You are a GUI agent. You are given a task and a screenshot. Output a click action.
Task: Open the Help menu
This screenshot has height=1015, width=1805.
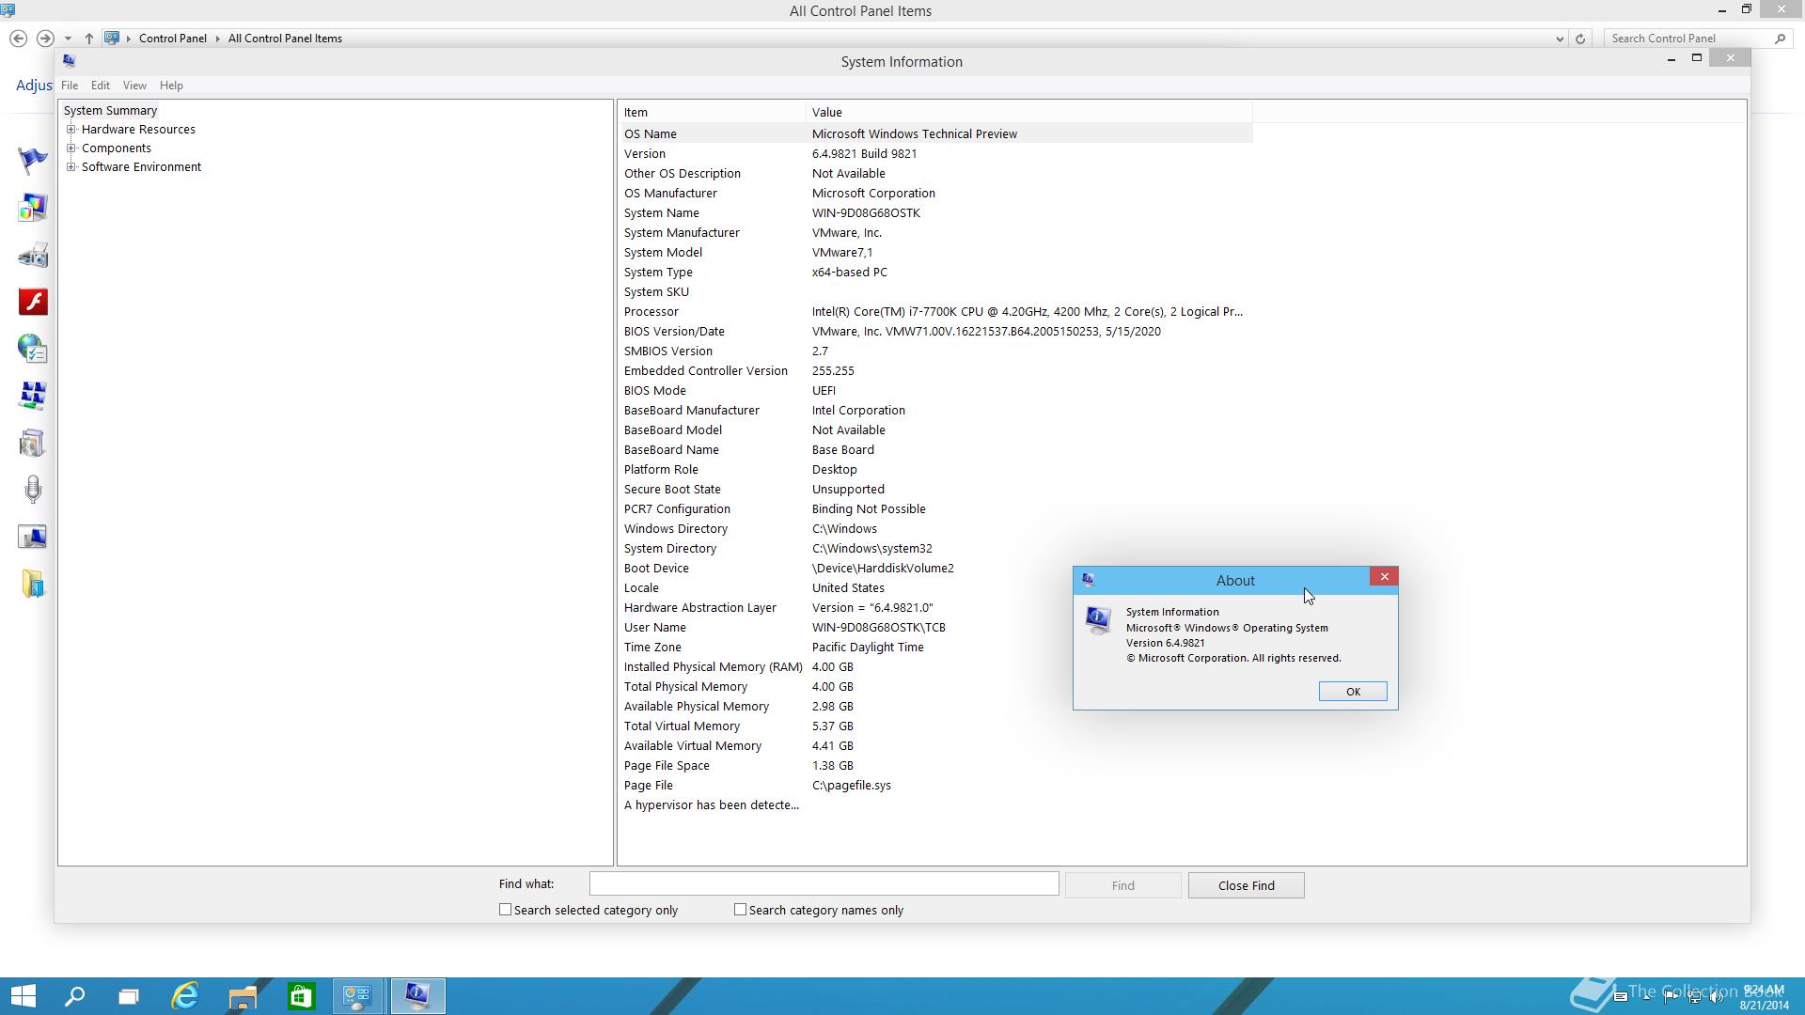click(x=171, y=86)
